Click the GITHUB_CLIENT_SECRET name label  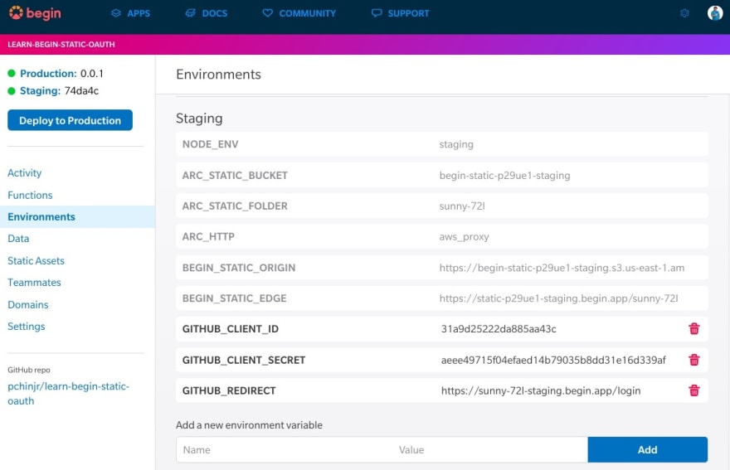tap(244, 360)
